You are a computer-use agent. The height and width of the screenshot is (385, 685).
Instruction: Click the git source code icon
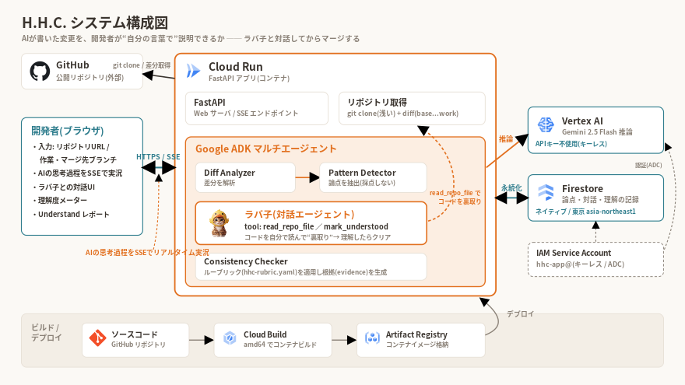click(x=97, y=338)
